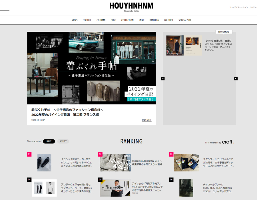
Task: Open Shopping Addict Dec. ranking thumbnail
Action: (x=115, y=163)
